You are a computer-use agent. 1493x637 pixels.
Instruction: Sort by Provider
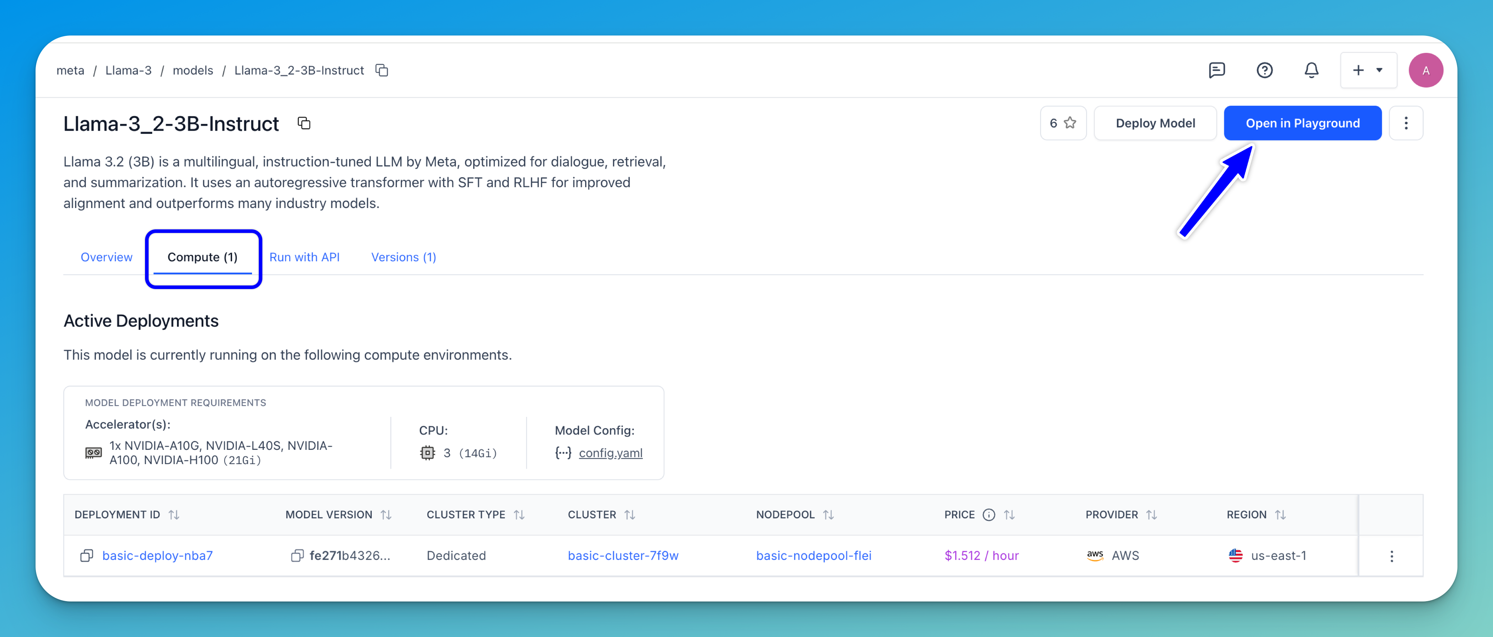pos(1152,515)
